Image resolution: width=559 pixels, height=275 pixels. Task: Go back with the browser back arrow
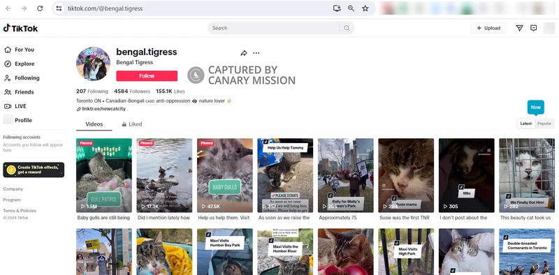pyautogui.click(x=8, y=8)
